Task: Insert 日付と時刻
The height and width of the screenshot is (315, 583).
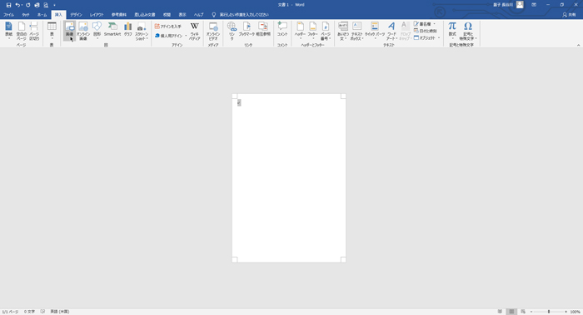Action: click(x=425, y=31)
